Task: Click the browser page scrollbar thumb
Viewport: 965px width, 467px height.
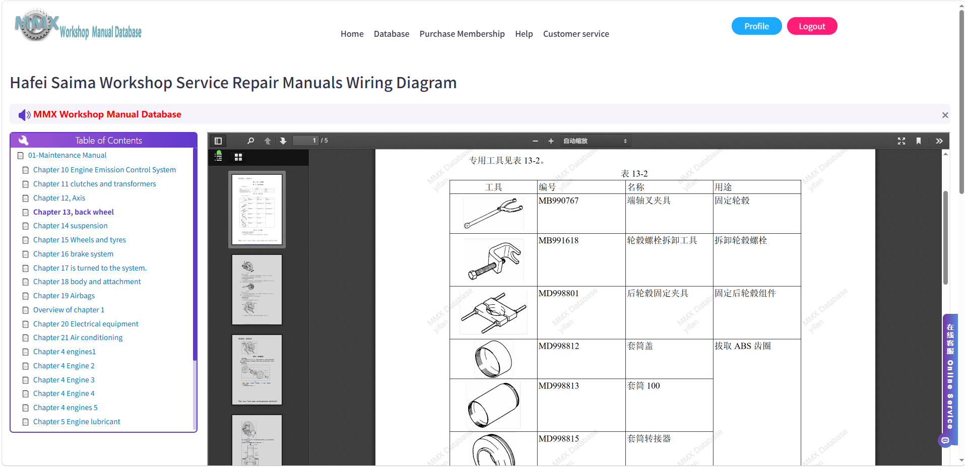Action: [961, 101]
